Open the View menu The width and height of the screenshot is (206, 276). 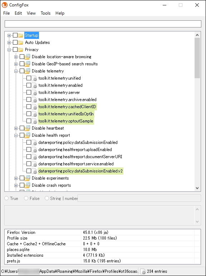pyautogui.click(x=31, y=13)
